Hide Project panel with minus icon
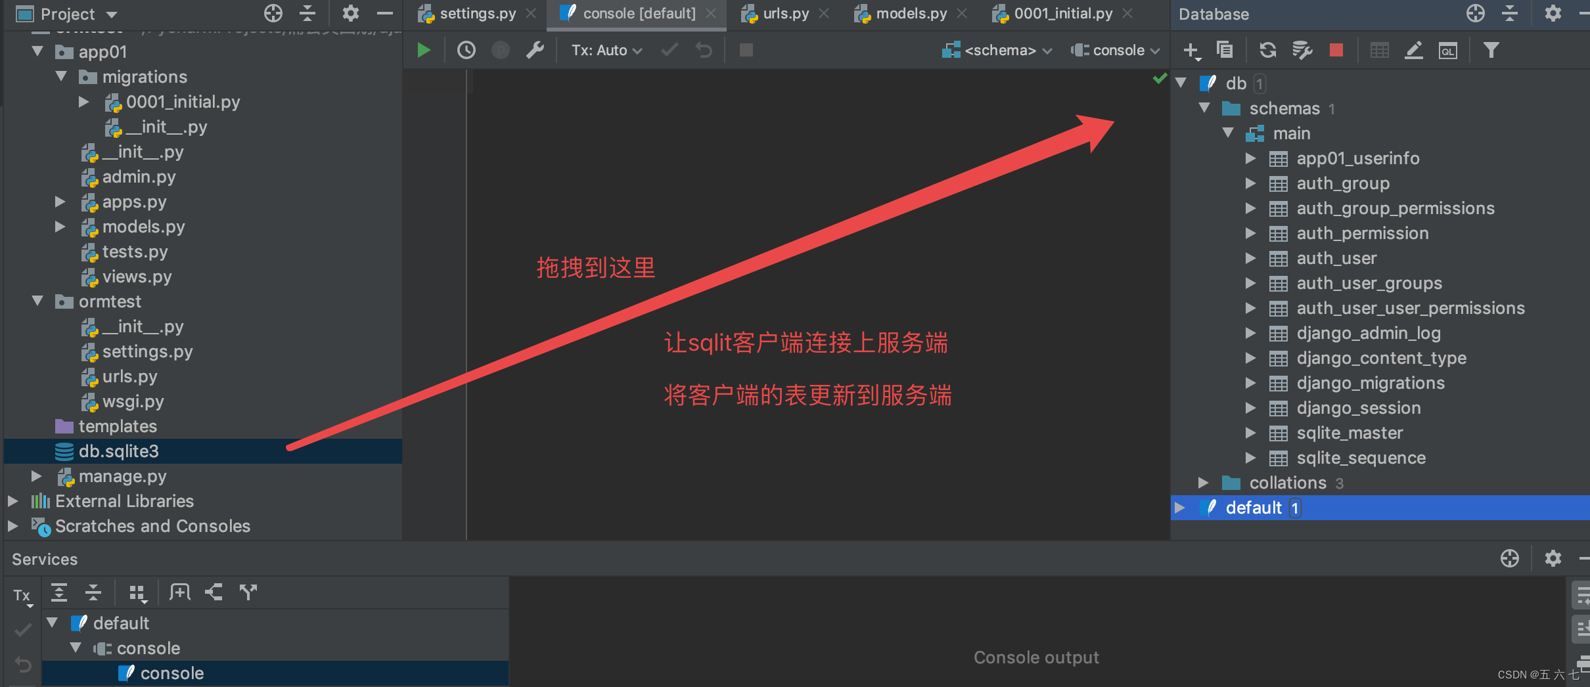This screenshot has height=687, width=1590. pyautogui.click(x=385, y=13)
